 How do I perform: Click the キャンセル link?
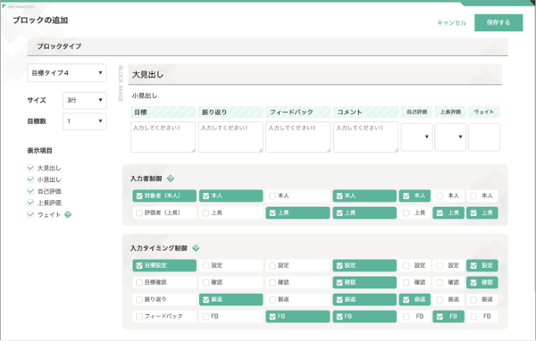pos(451,23)
